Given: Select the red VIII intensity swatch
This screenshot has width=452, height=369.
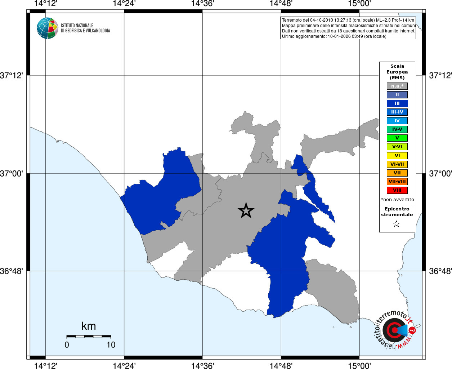Looking at the screenshot, I should (x=397, y=190).
